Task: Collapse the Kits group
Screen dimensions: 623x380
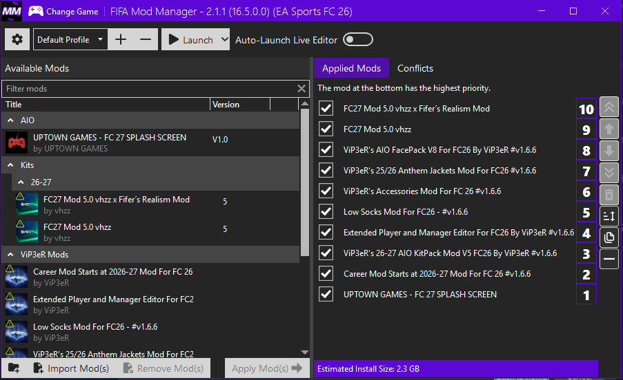Action: click(11, 165)
